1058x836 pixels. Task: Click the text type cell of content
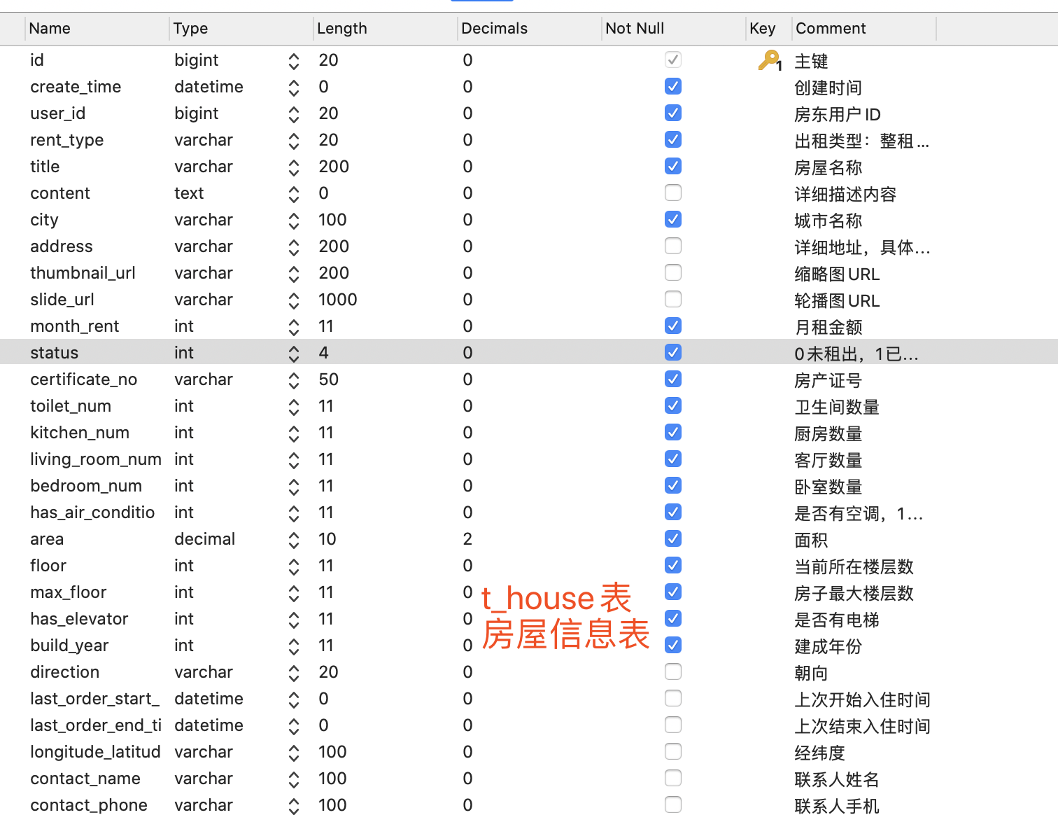[189, 193]
